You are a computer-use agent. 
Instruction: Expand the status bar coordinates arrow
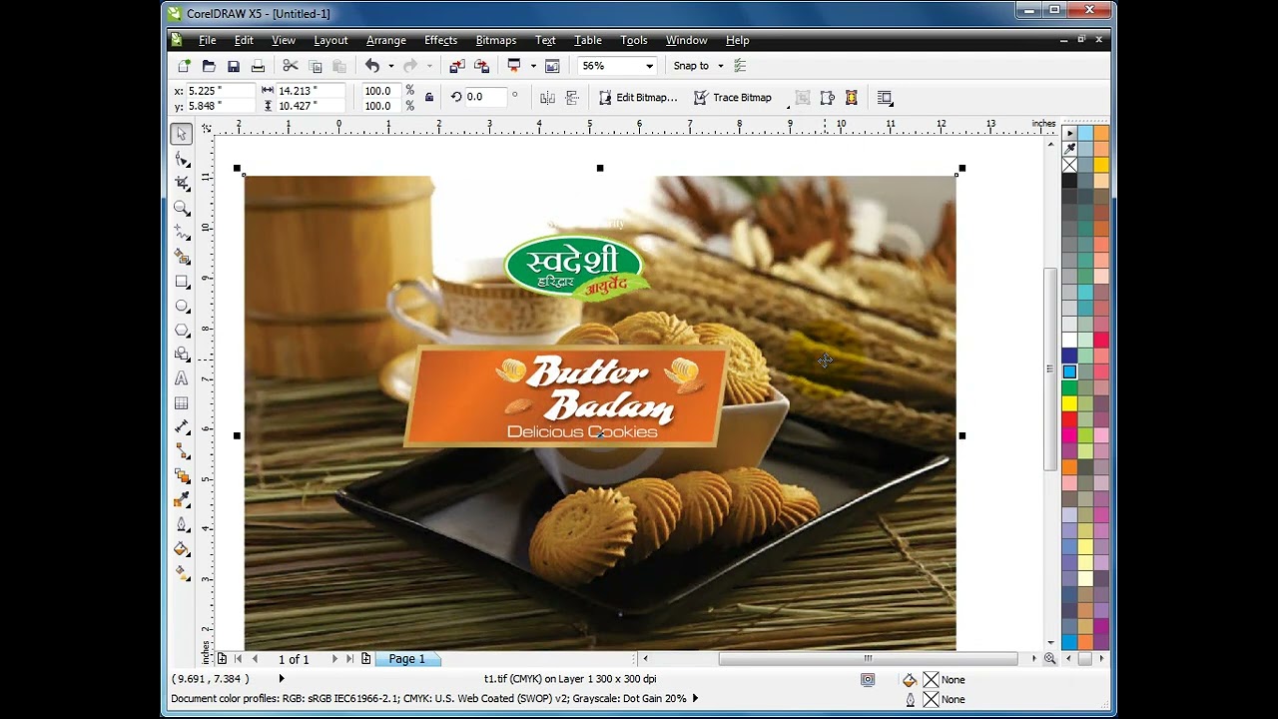pyautogui.click(x=281, y=679)
